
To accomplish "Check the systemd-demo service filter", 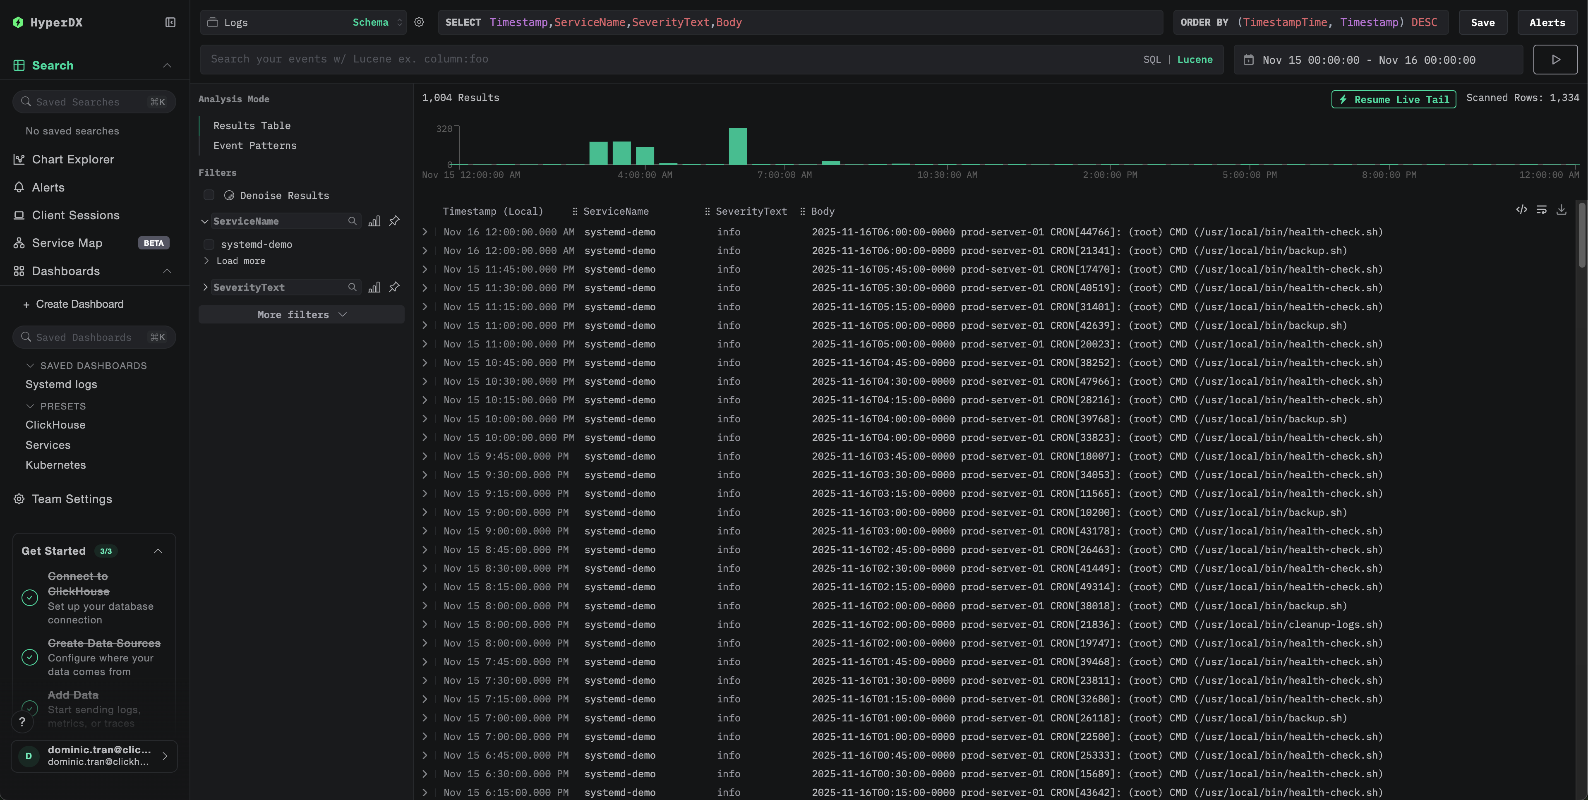I will [209, 244].
